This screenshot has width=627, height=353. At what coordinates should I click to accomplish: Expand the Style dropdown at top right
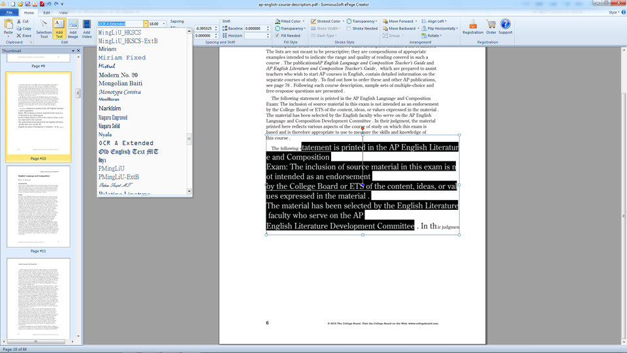614,12
